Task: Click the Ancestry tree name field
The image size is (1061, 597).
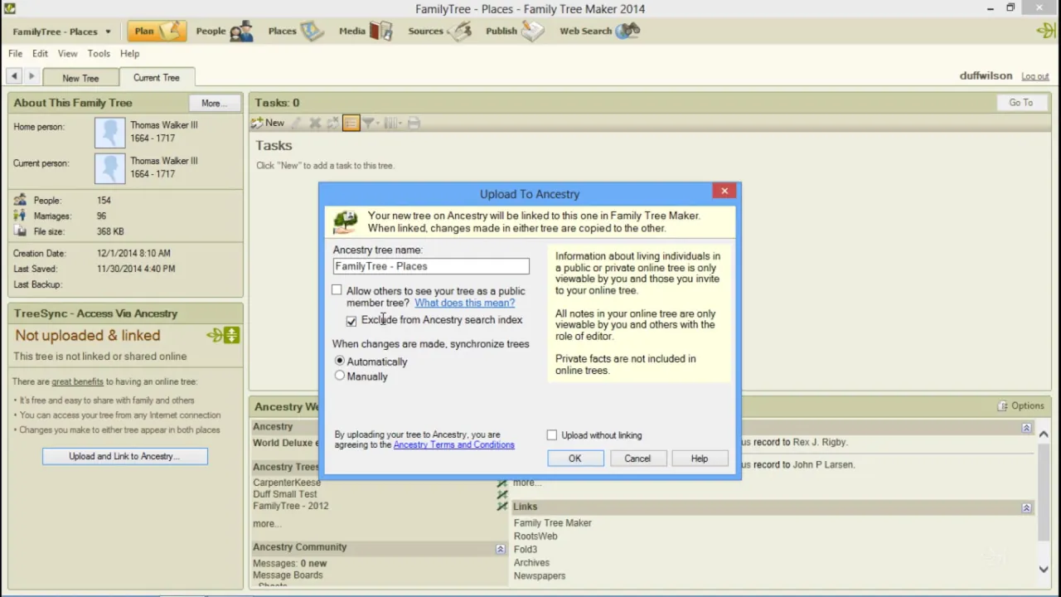Action: (x=431, y=266)
